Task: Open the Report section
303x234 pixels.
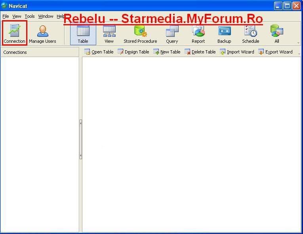Action: (198, 34)
